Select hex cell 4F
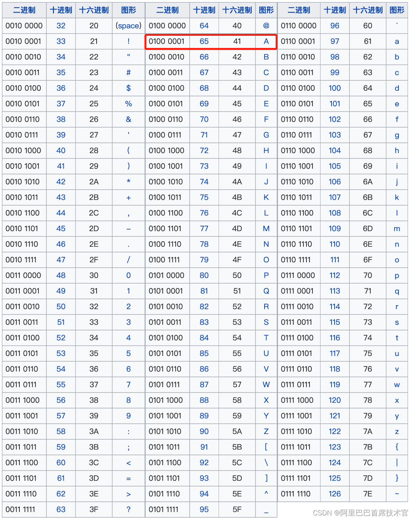The image size is (414, 520). pos(237,260)
